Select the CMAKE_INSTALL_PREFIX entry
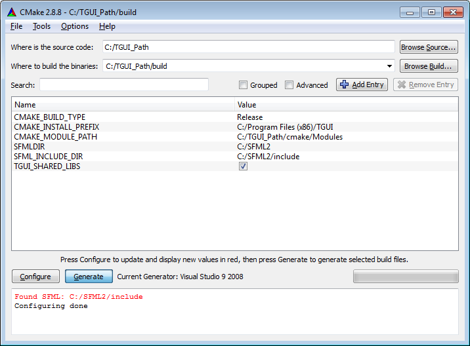Screen dimensions: 470x346 click(56, 127)
